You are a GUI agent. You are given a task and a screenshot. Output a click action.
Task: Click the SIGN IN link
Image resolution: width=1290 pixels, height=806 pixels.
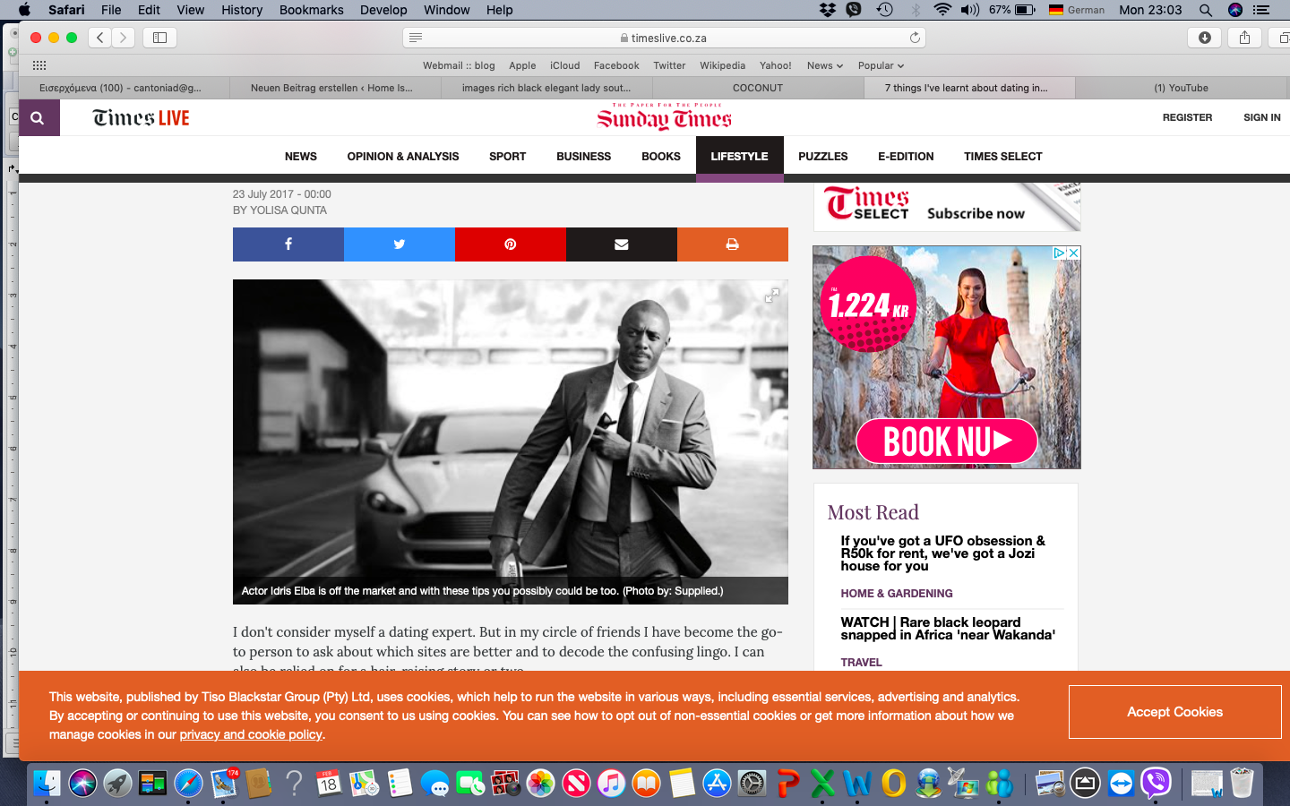[1262, 117]
